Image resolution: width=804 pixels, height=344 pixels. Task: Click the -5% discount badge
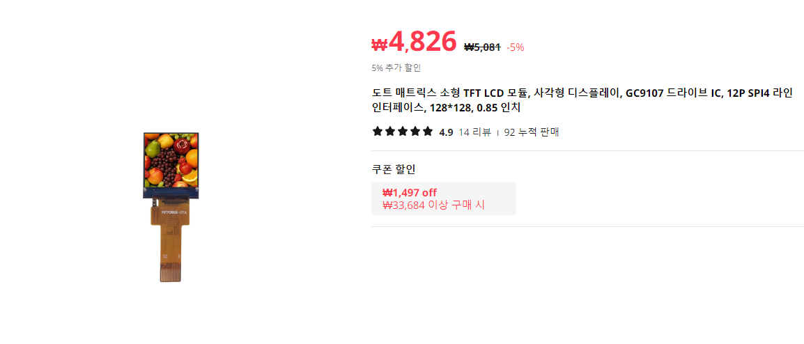(x=516, y=47)
